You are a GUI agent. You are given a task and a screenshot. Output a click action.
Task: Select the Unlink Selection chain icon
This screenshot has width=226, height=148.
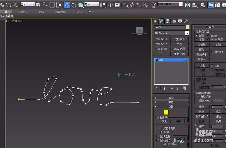pos(9,5)
